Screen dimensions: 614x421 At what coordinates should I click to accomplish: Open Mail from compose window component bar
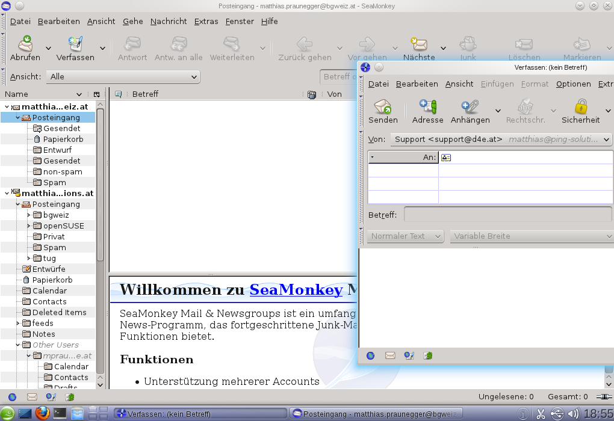coord(390,355)
